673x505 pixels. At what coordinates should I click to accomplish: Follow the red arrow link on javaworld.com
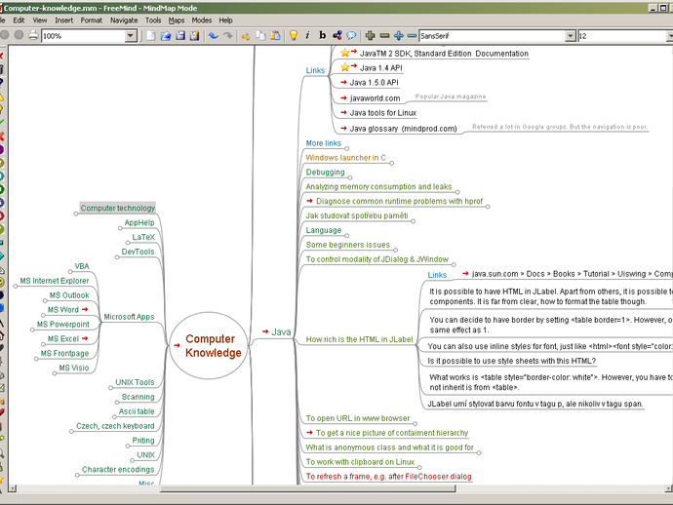(x=343, y=97)
